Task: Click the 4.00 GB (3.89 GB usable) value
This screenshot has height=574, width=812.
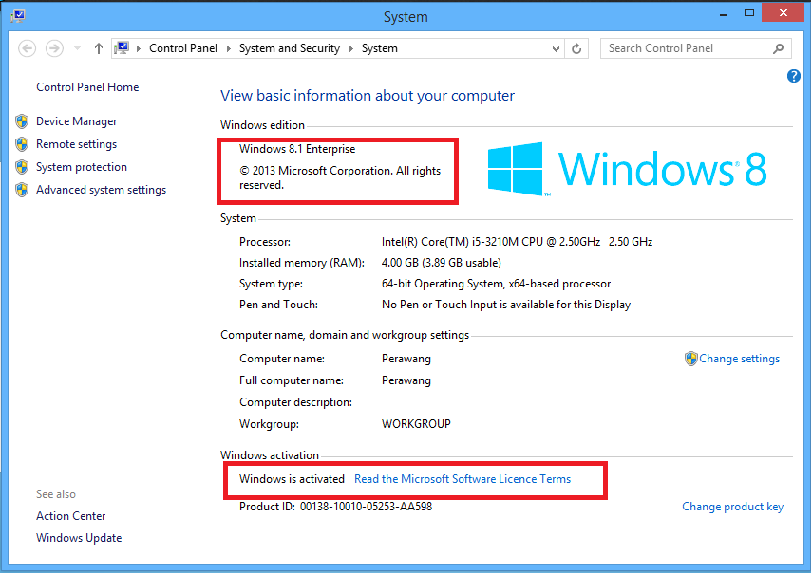Action: click(442, 263)
